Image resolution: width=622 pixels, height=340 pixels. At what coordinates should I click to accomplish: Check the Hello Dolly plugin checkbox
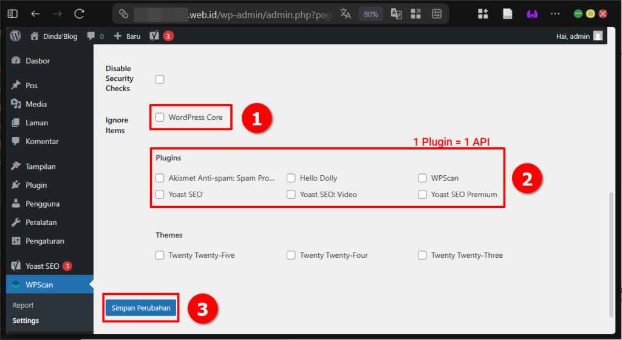[x=291, y=178]
